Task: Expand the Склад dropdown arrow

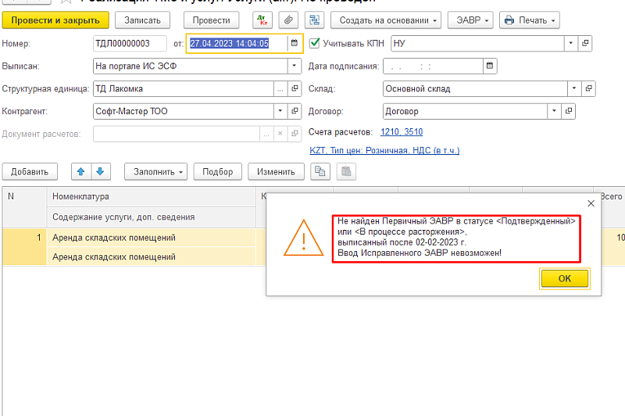Action: [573, 89]
